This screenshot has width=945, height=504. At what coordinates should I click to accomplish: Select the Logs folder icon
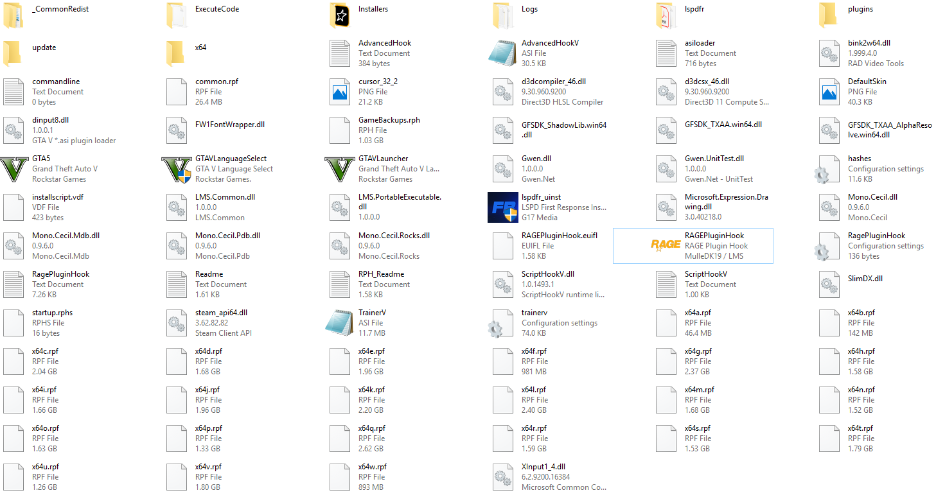[x=502, y=15]
